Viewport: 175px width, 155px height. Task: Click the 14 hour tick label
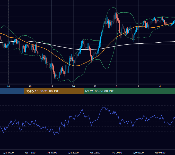[x=8, y=87]
